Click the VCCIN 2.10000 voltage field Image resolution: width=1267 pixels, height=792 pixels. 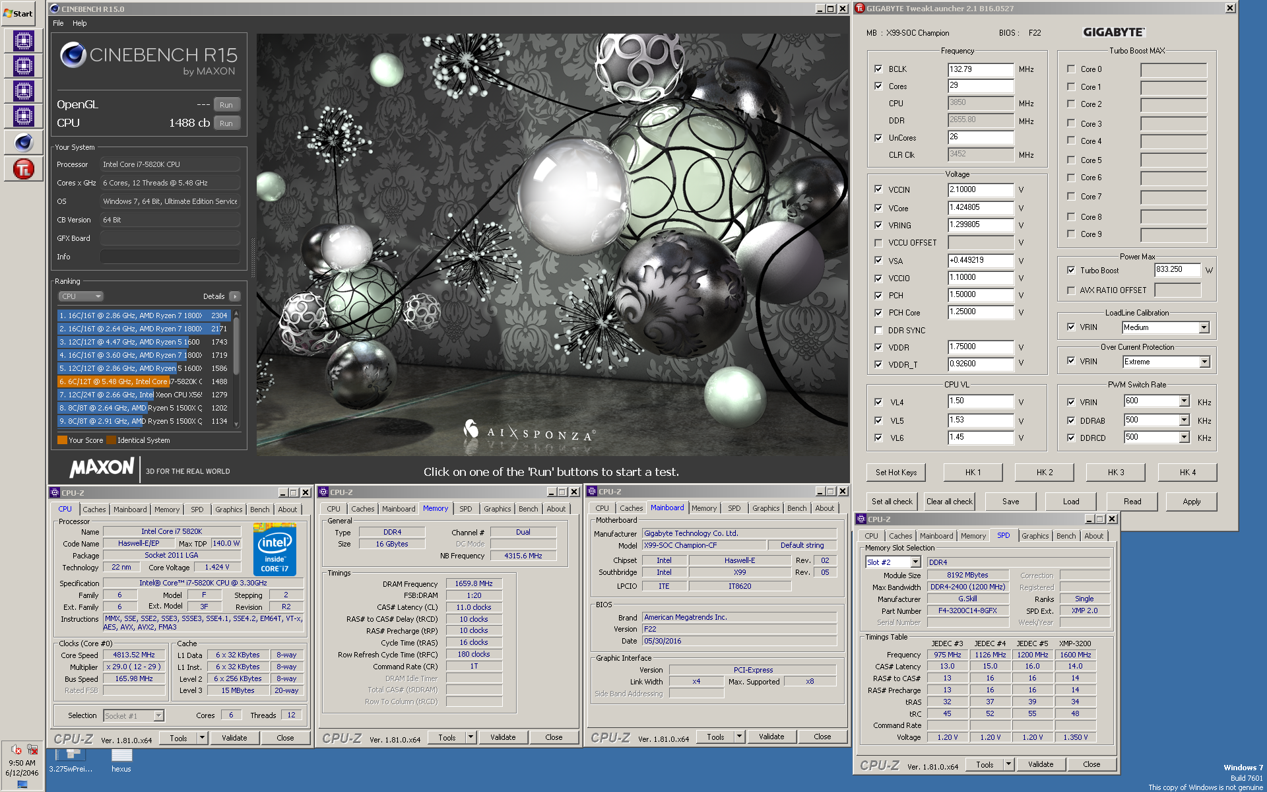pos(981,190)
